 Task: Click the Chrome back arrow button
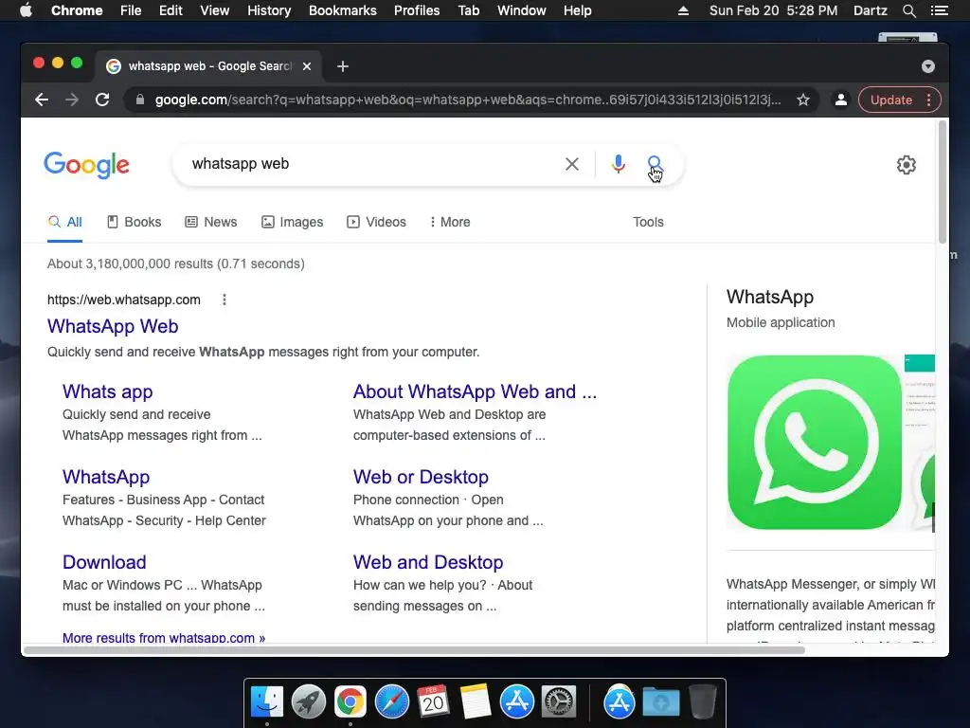[42, 100]
